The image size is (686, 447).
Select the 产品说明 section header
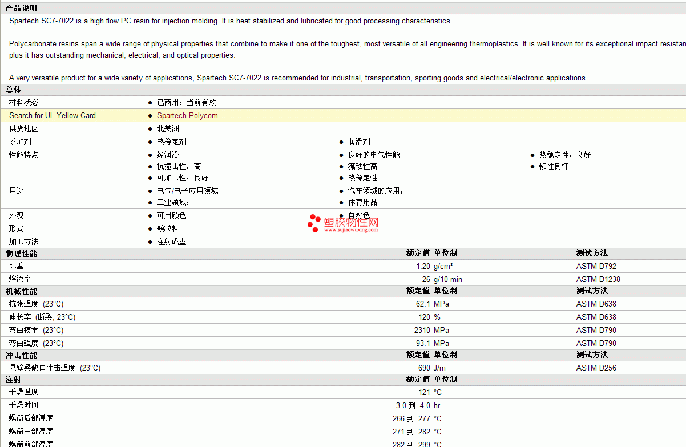pyautogui.click(x=21, y=8)
